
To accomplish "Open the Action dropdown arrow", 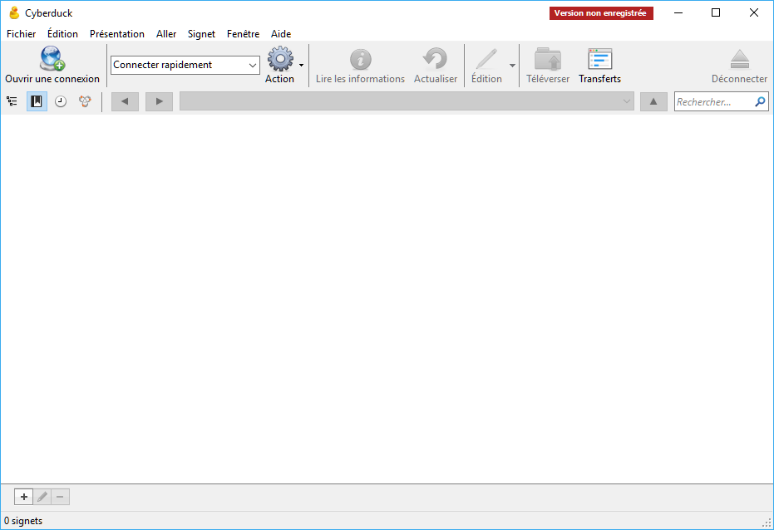I will [x=301, y=65].
